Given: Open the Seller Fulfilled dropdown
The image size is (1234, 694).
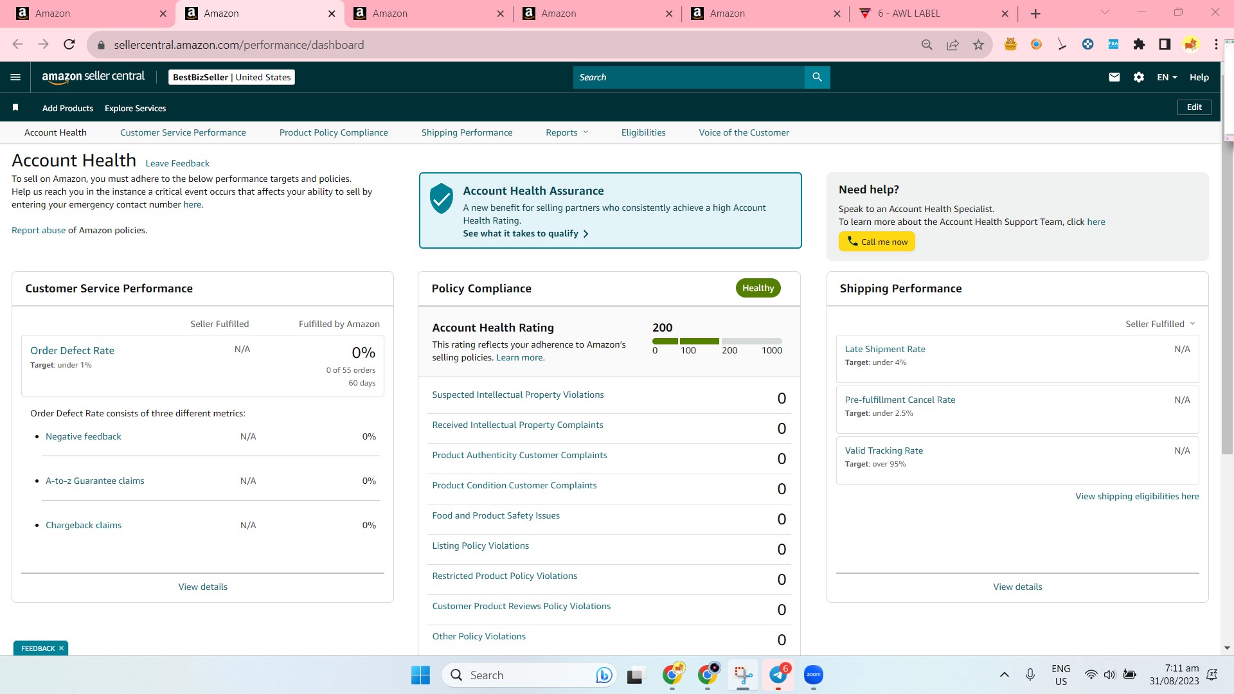Looking at the screenshot, I should 1160,324.
